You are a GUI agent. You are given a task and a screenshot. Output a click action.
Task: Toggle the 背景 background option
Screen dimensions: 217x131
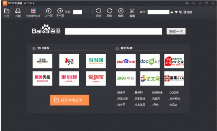[x=188, y=12]
